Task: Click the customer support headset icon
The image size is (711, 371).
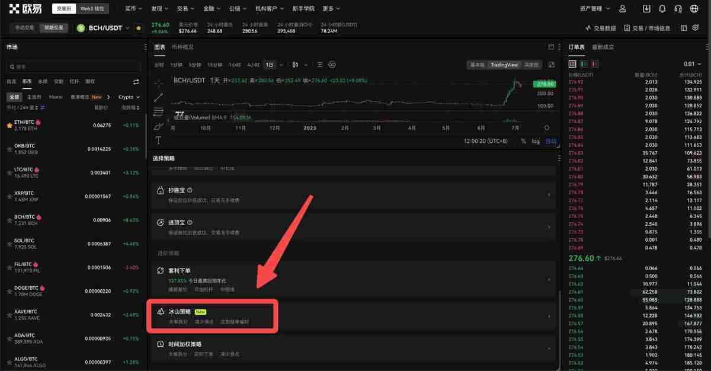Action: 678,8
